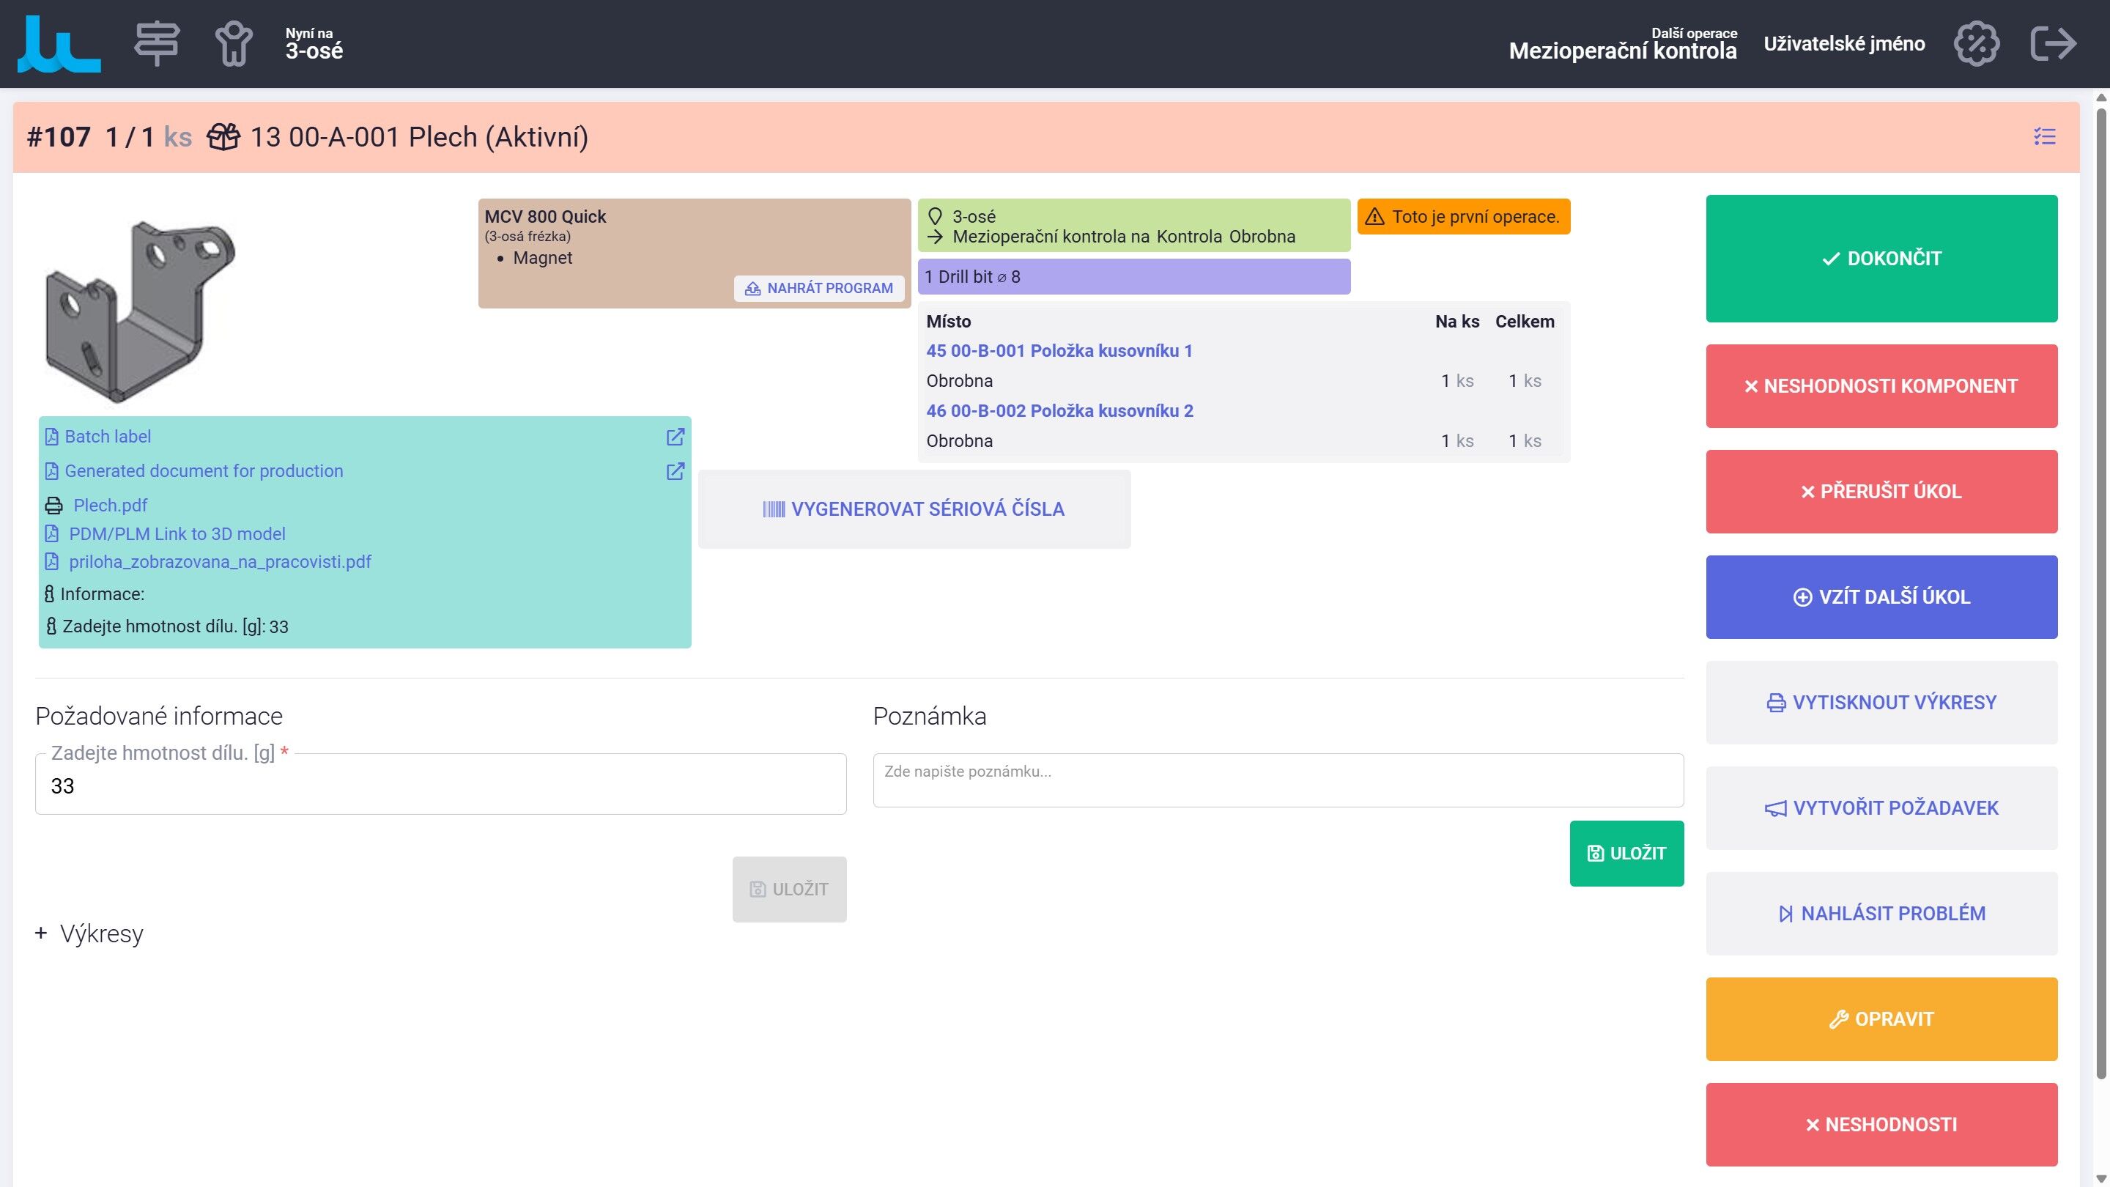This screenshot has width=2110, height=1187.
Task: Open Batch label in new window
Action: pyautogui.click(x=675, y=437)
